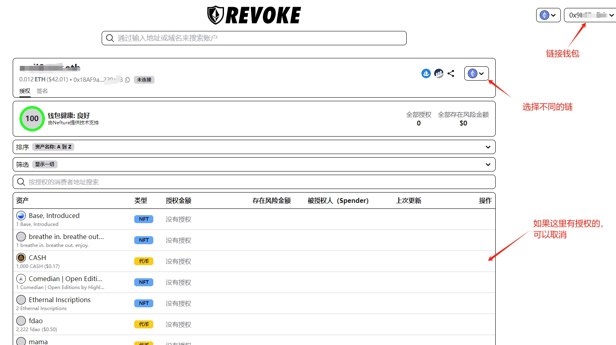616x345 pixels.
Task: Click the 未连接 status badge
Action: pos(144,80)
